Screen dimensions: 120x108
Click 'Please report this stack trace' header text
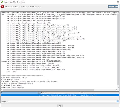(23, 7)
